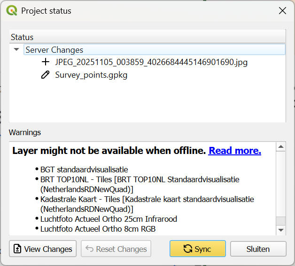The width and height of the screenshot is (295, 266).
Task: Click the plus icon beside the JPEG file
Action: pyautogui.click(x=46, y=62)
